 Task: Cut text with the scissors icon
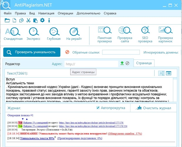pyautogui.click(x=28, y=20)
